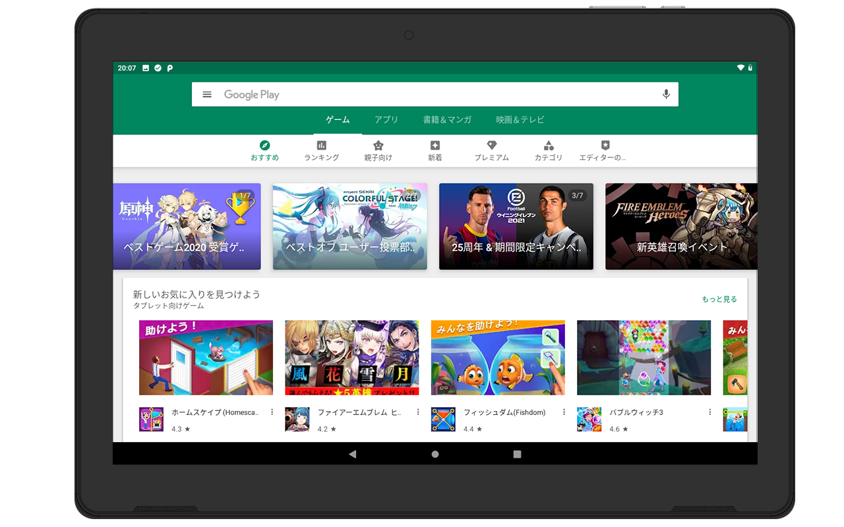The width and height of the screenshot is (844, 527).
Task: Open the プレミアム diamond icon
Action: point(492,146)
